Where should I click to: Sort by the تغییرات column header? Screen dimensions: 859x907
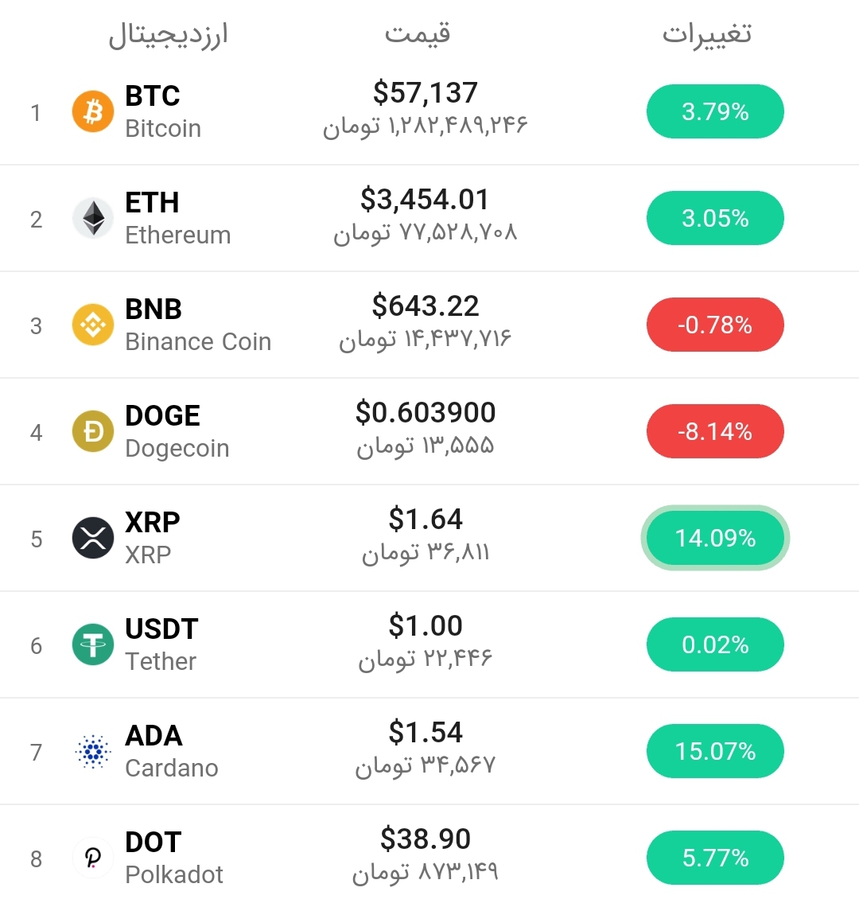[x=707, y=34]
